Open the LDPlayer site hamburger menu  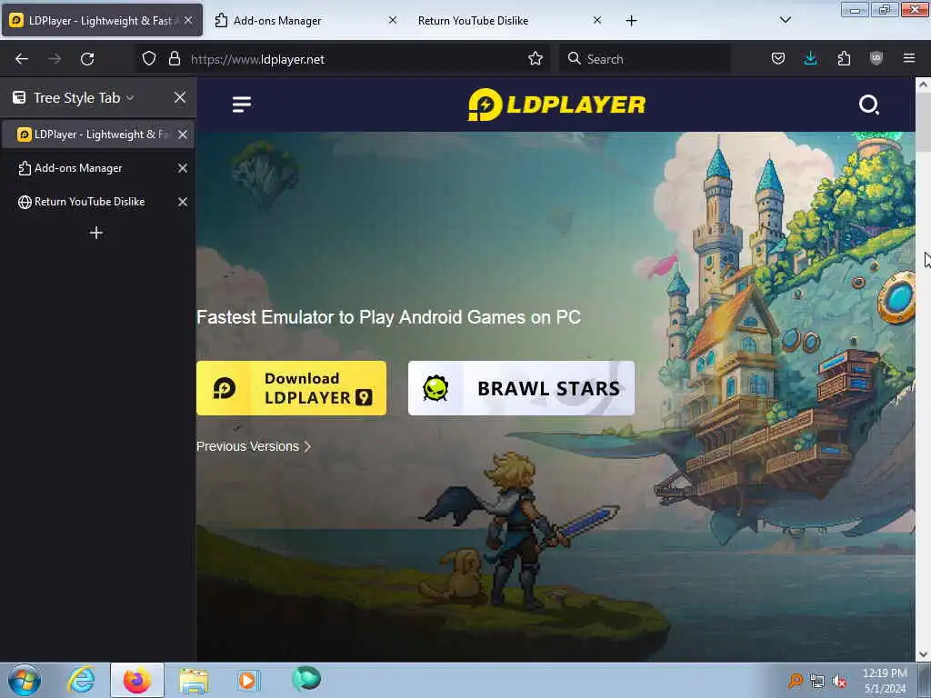[x=242, y=105]
